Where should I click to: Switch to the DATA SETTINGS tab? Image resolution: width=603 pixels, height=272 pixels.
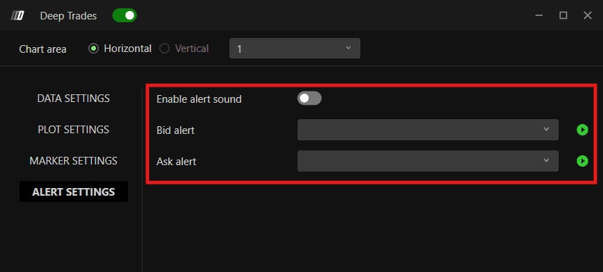tap(74, 99)
